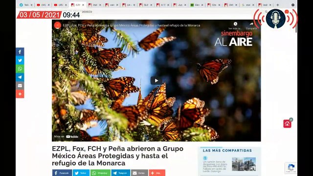Click the 'LAS MÁS COMPARTIDAS' heading
Screen dimensions: 313x176
point(227,151)
